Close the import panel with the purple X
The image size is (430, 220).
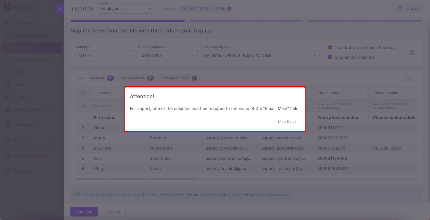pos(60,9)
